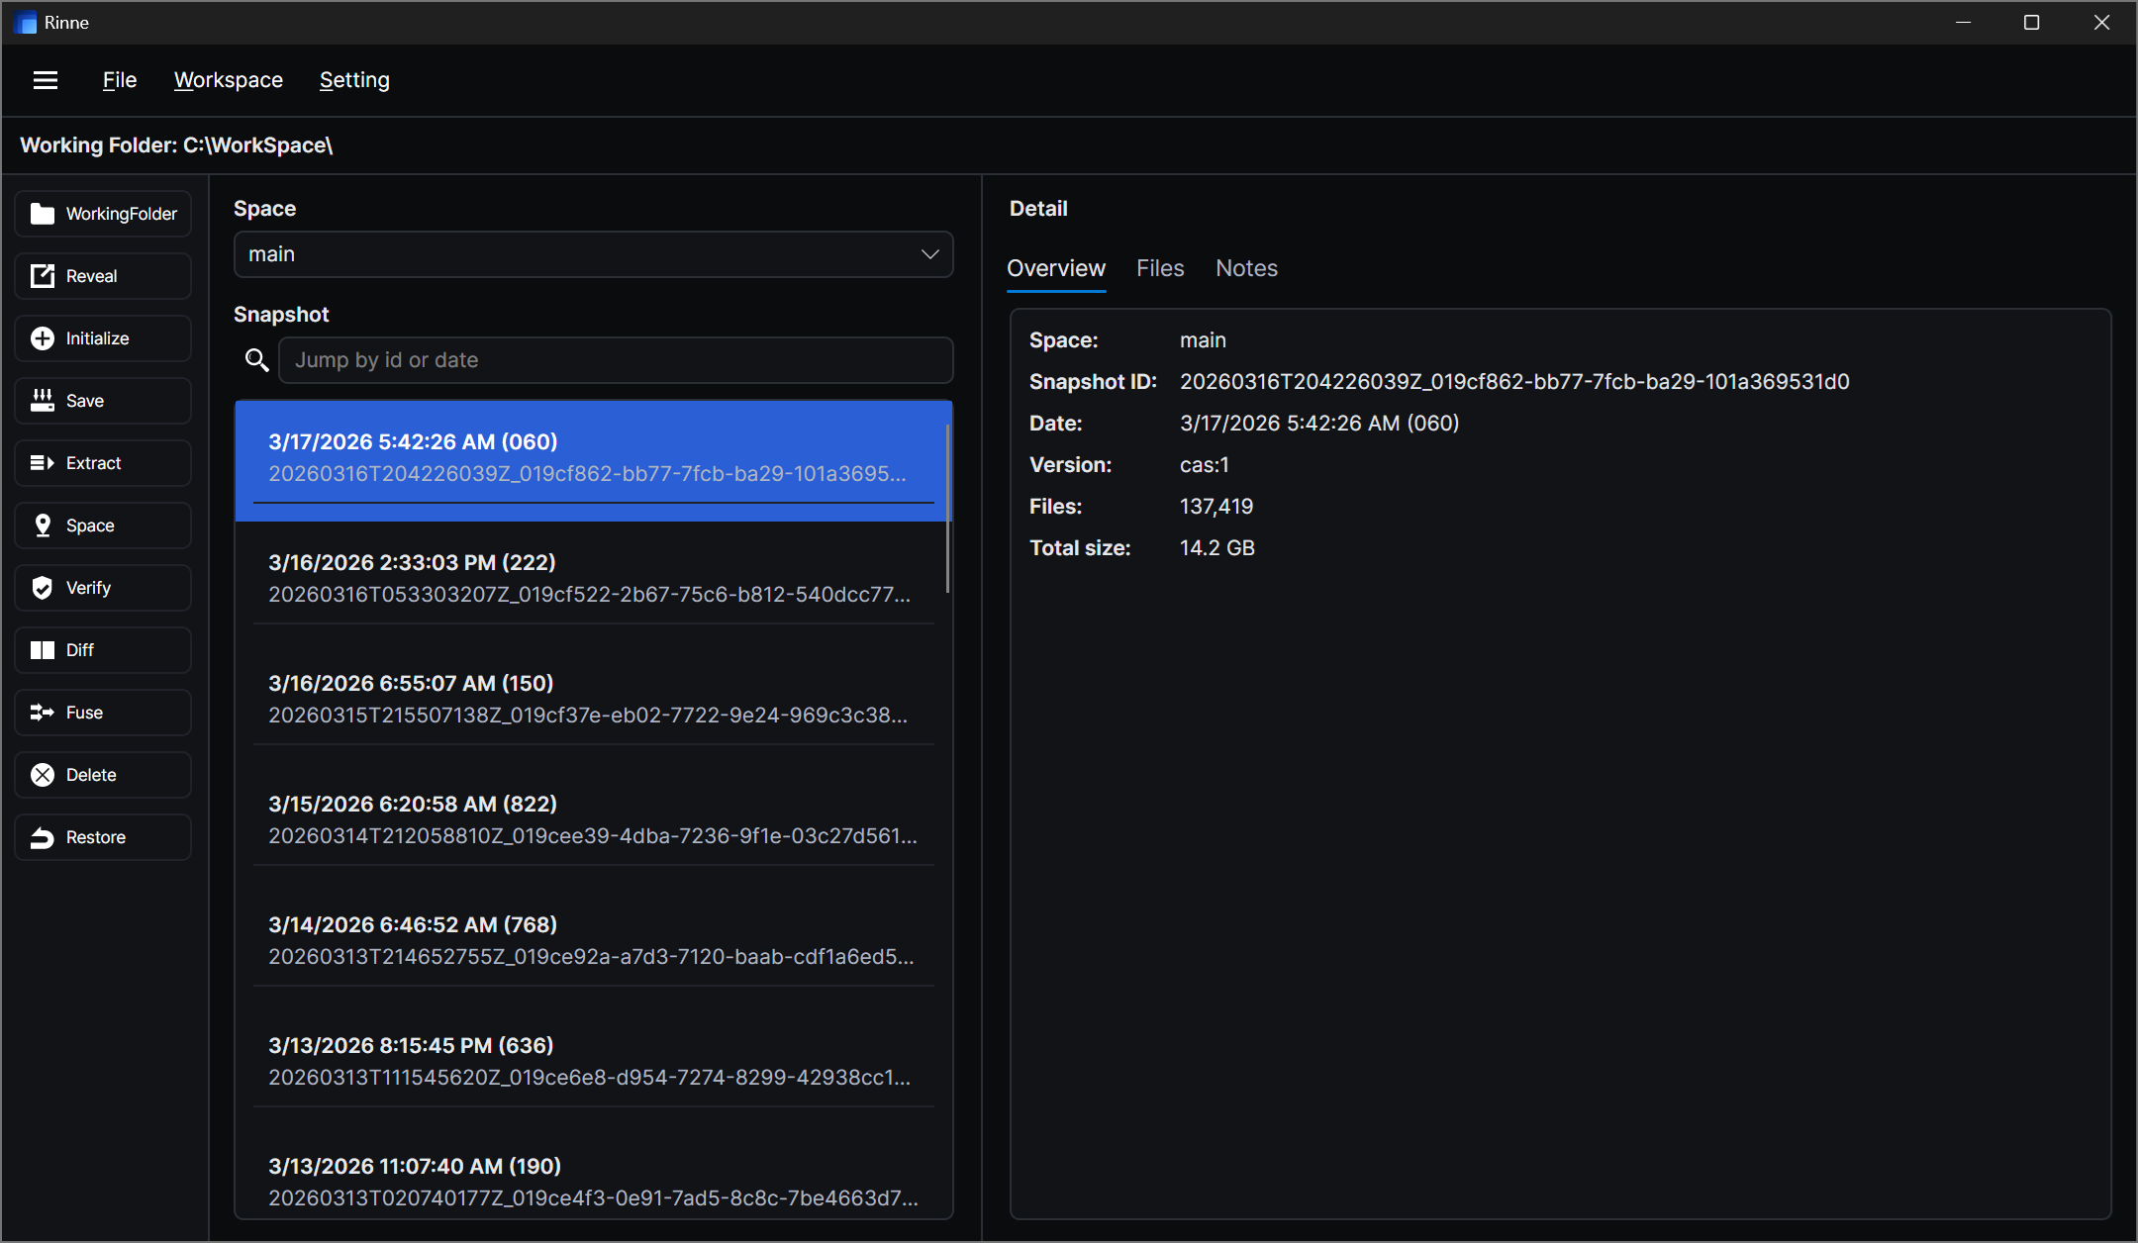Image resolution: width=2138 pixels, height=1243 pixels.
Task: Click the Reveal sidebar icon
Action: point(43,275)
